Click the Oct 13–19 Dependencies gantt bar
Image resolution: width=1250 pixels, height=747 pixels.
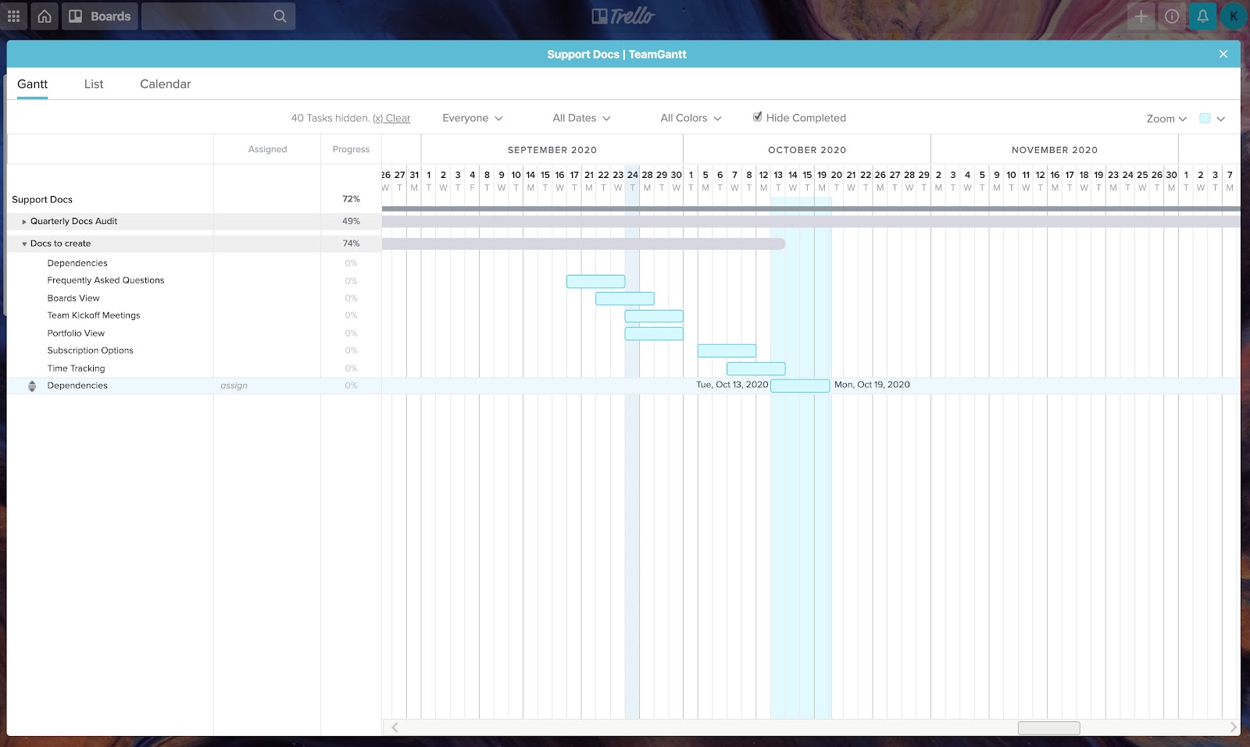[x=800, y=386]
